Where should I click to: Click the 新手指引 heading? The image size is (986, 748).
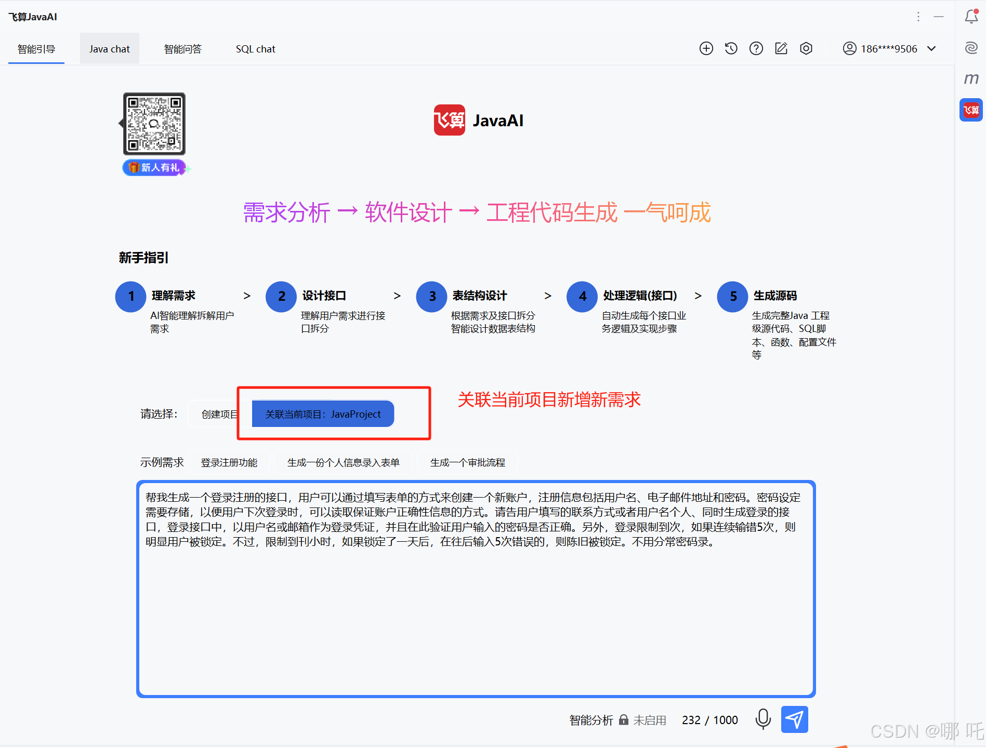(x=143, y=258)
